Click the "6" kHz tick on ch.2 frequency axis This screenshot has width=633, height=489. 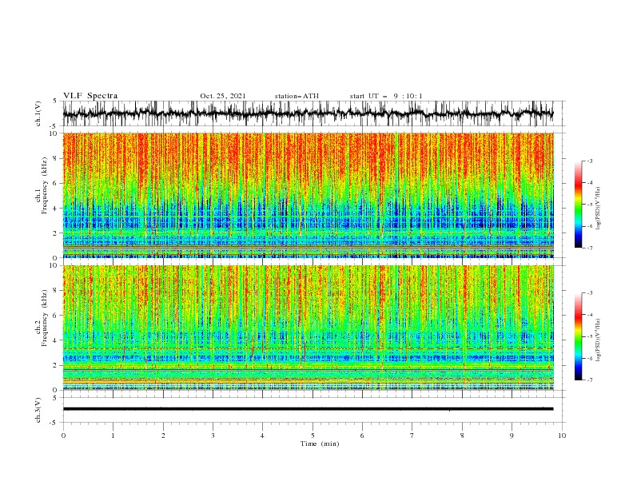[x=55, y=316]
